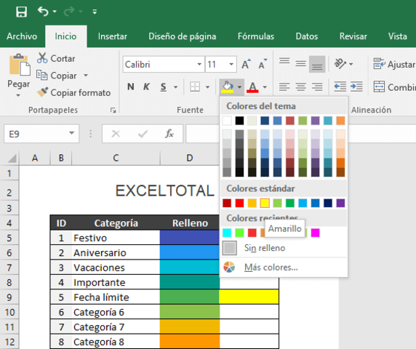Screen dimensions: 416x349
Task: Open the Archivo tab
Action: click(x=22, y=36)
